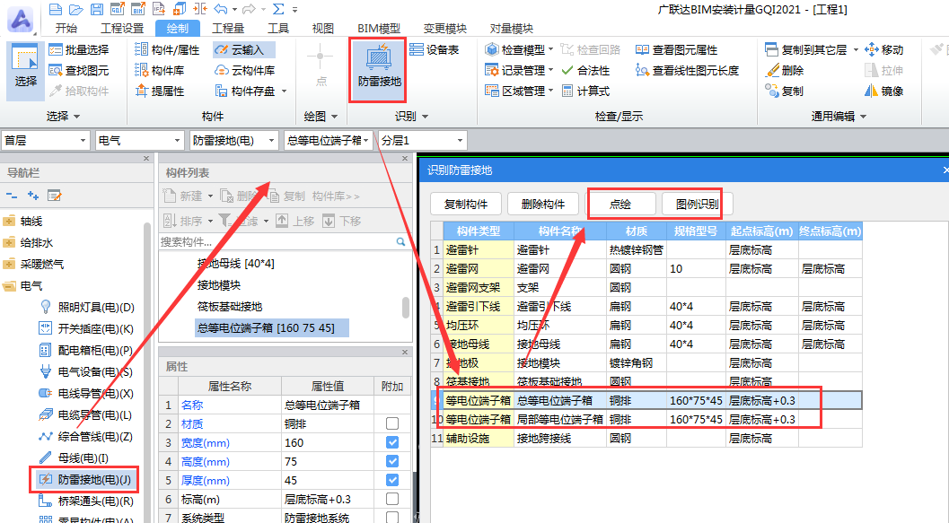Viewport: 949px width, 523px height.
Task: Close the 构件列表 panel
Action: 405,159
